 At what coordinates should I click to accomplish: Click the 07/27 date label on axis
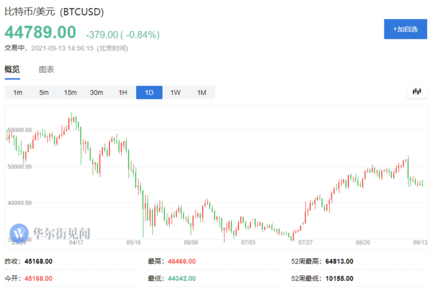pos(306,242)
